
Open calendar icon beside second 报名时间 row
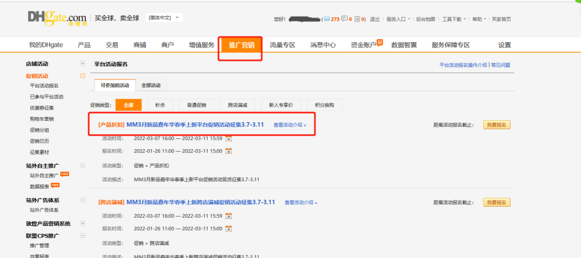tap(229, 228)
